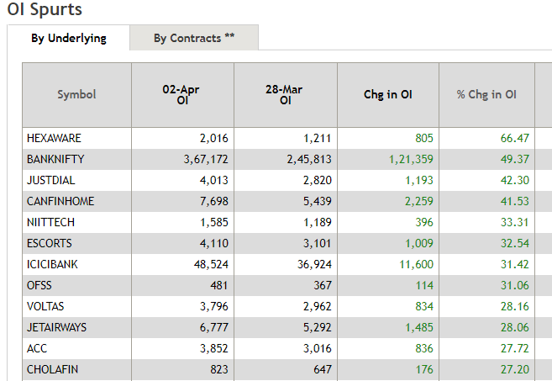Screen dimensions: 552x381
Task: Open the ESCORTS symbol entry
Action: coord(50,243)
